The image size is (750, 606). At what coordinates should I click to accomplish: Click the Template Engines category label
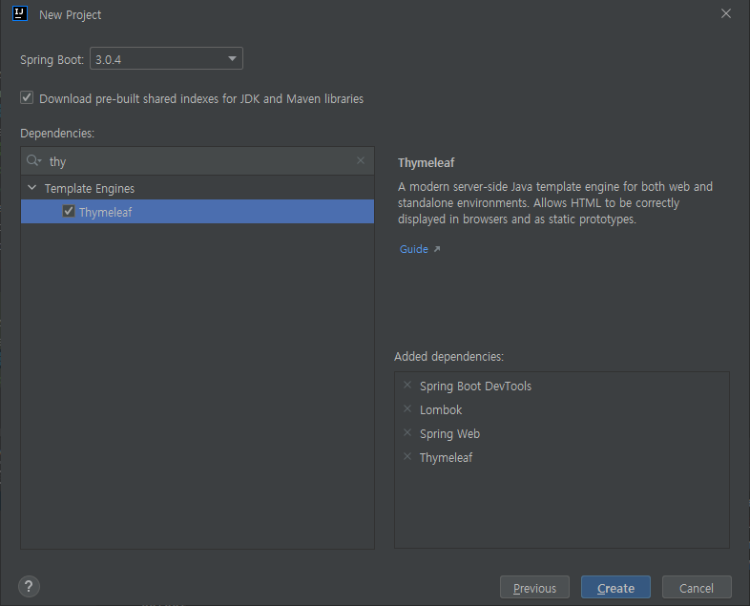click(x=90, y=188)
